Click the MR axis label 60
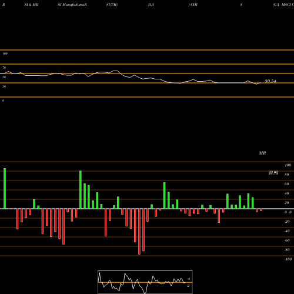This screenshot has height=294, width=294. click(x=287, y=184)
